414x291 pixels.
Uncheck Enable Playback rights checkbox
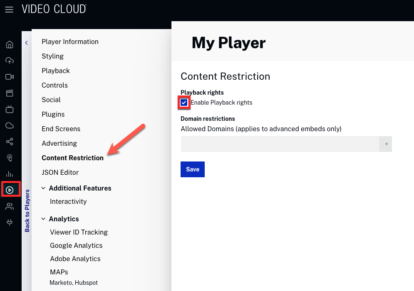pyautogui.click(x=184, y=103)
